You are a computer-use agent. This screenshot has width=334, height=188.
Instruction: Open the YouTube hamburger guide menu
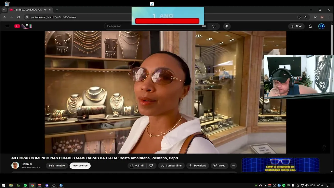coord(7,26)
